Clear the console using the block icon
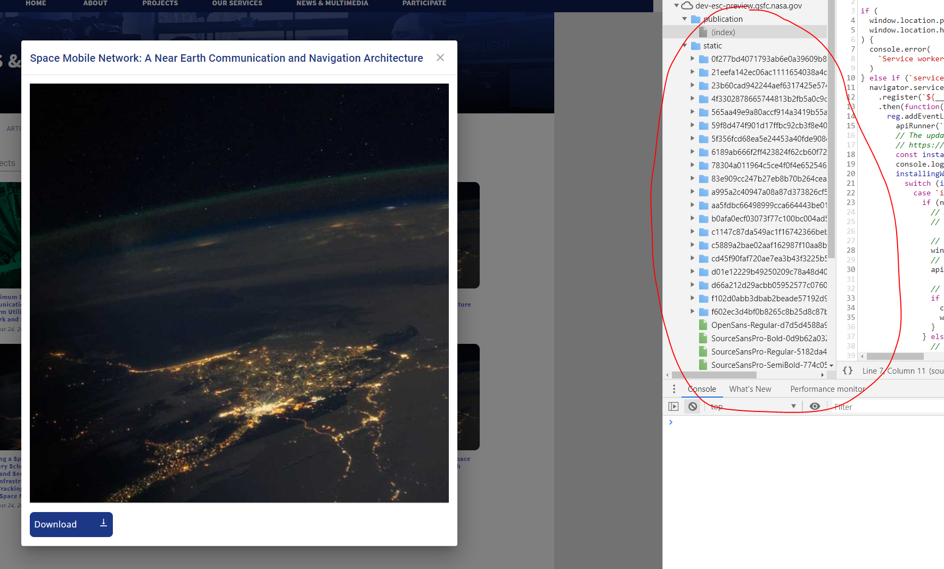The width and height of the screenshot is (944, 569). [x=692, y=406]
